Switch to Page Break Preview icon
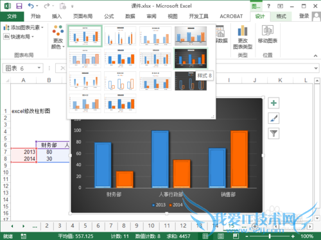 tap(236, 236)
